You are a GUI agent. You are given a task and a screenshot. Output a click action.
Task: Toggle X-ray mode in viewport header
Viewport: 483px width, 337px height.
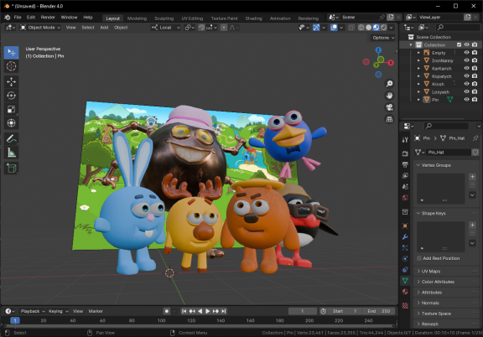351,28
